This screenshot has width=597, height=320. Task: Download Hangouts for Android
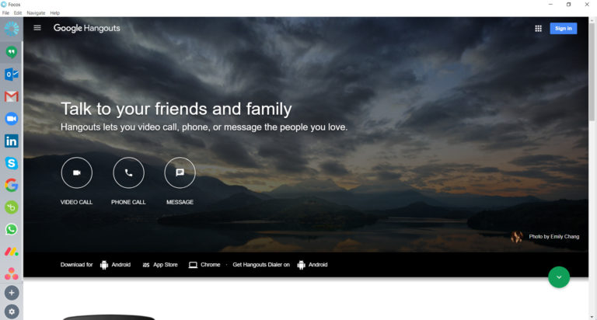point(115,265)
